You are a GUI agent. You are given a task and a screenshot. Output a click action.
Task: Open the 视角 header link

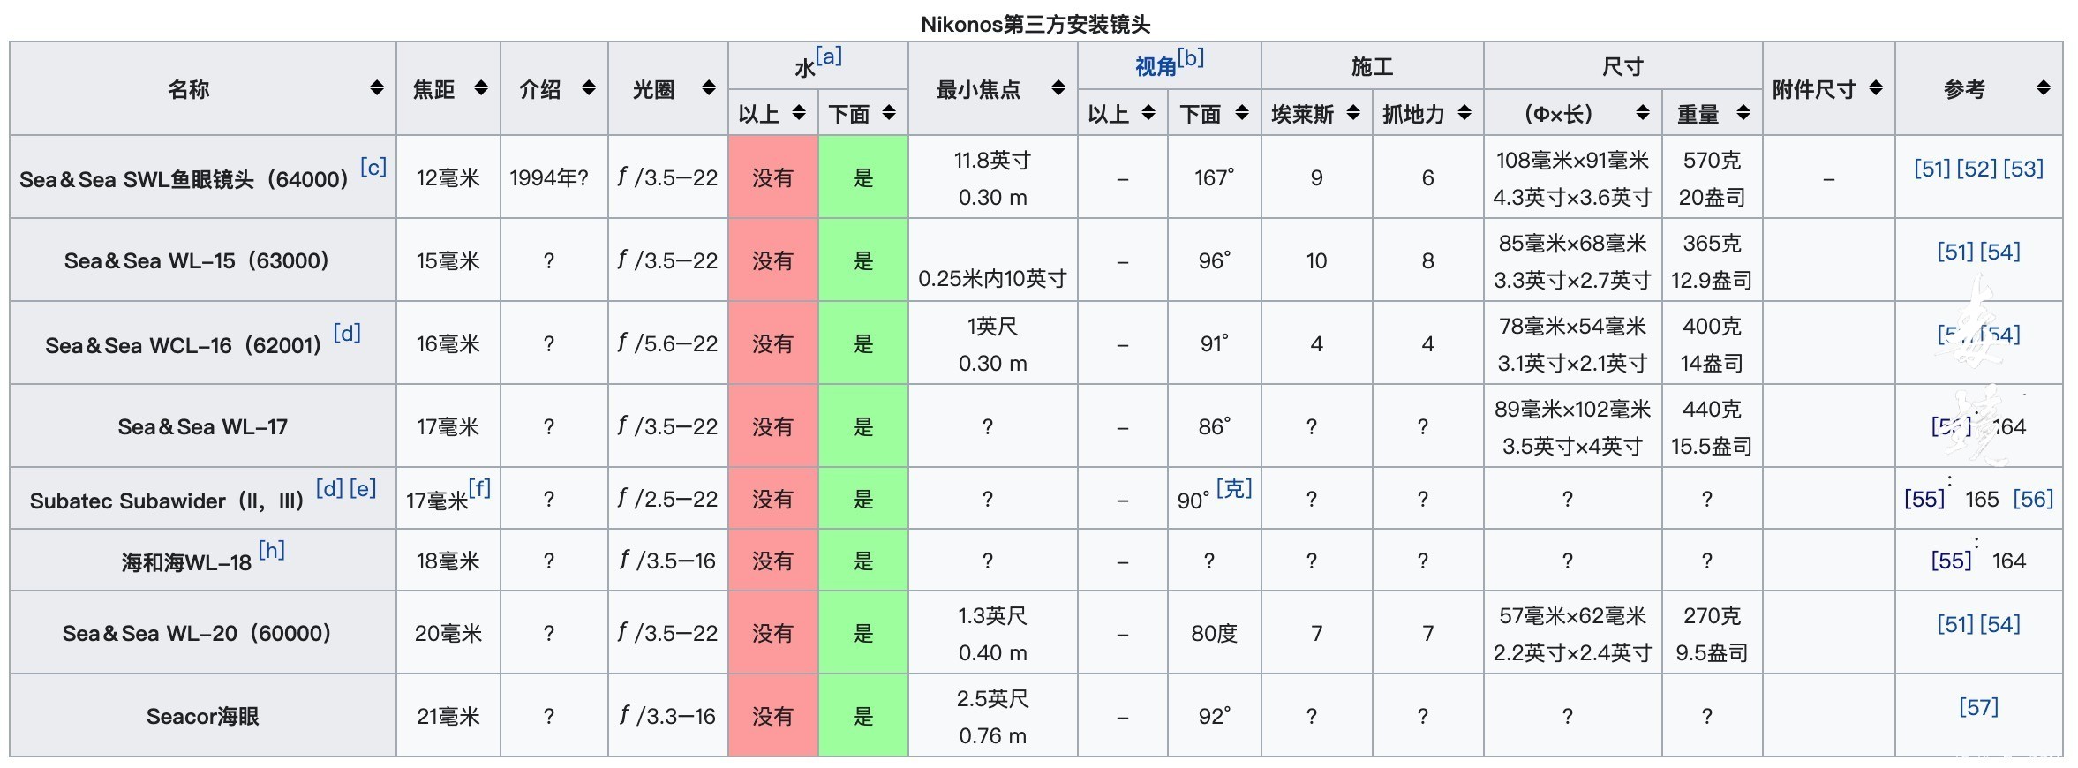pos(1155,67)
